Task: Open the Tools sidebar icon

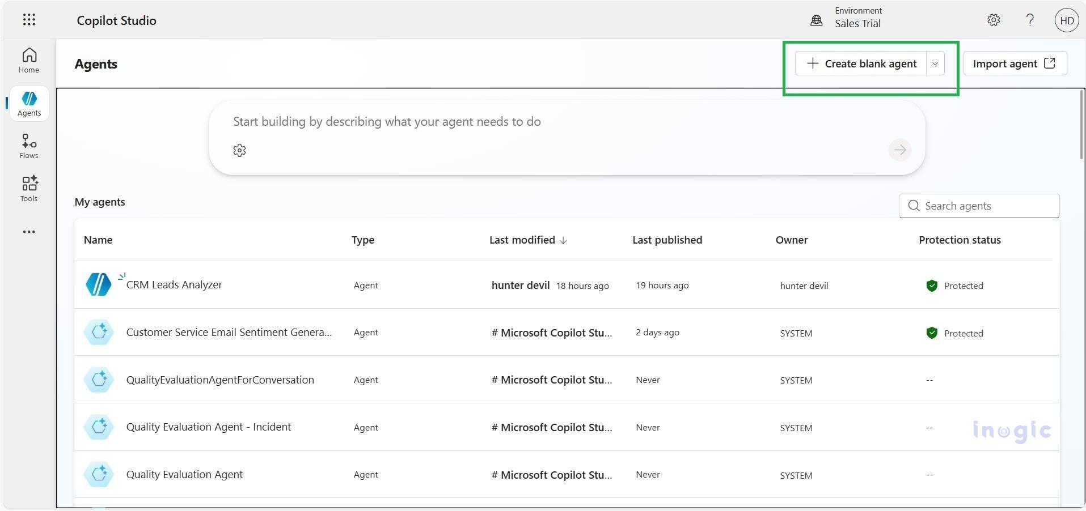Action: tap(28, 188)
